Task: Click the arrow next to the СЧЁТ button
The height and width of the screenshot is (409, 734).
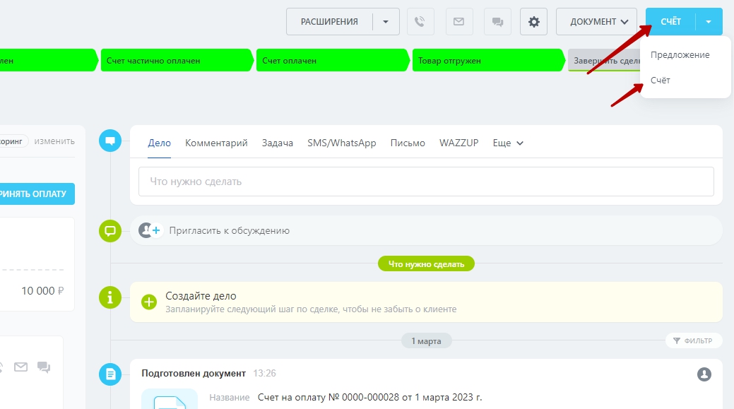Action: pyautogui.click(x=709, y=22)
